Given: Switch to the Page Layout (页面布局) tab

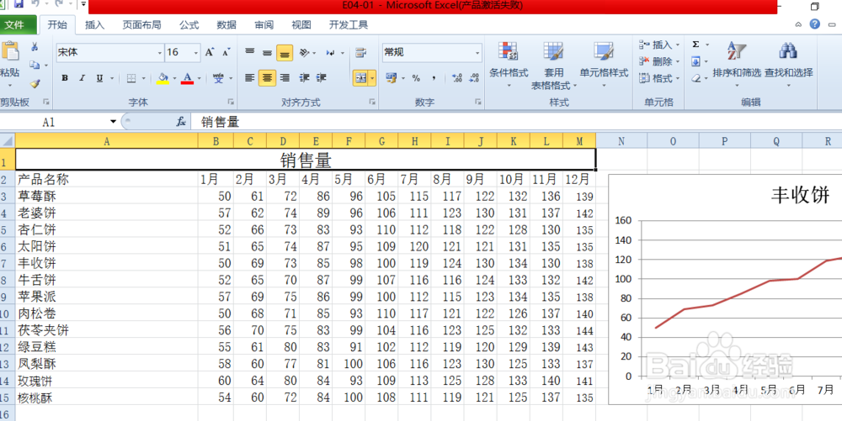Looking at the screenshot, I should click(141, 24).
